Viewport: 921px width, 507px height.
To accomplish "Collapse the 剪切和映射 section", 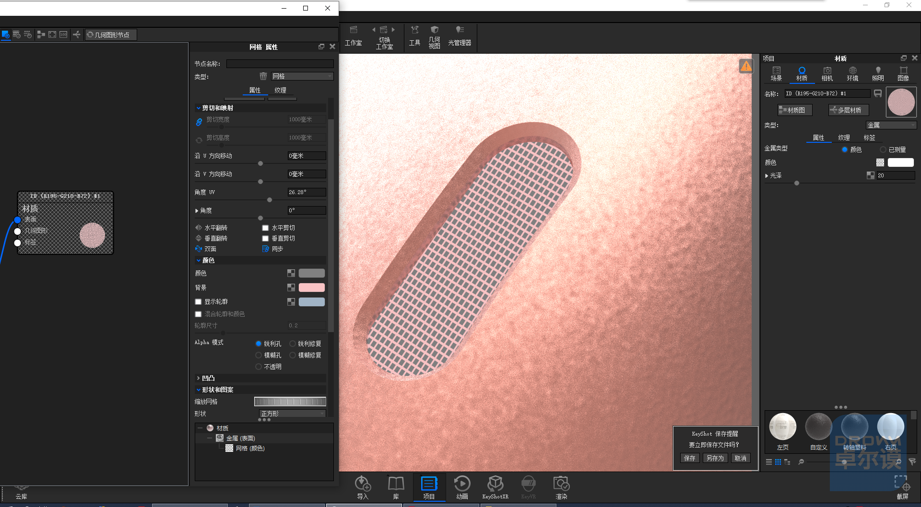I will tap(198, 108).
